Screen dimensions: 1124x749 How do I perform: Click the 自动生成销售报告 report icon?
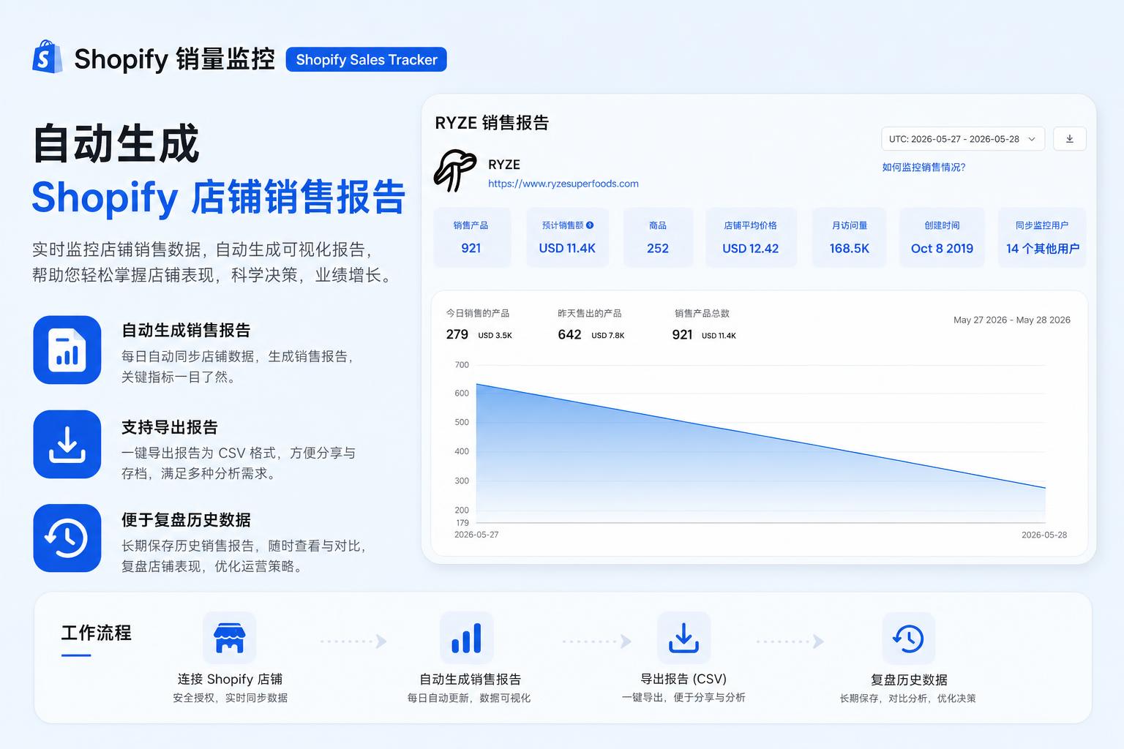(x=67, y=350)
